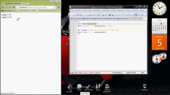Viewport: 170px width, 95px height.
Task: Toggle Word Wrap in Notepad++ toolbar
Action: [x=130, y=15]
